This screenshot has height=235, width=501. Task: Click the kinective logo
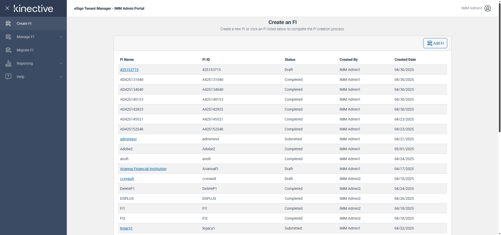tap(33, 9)
